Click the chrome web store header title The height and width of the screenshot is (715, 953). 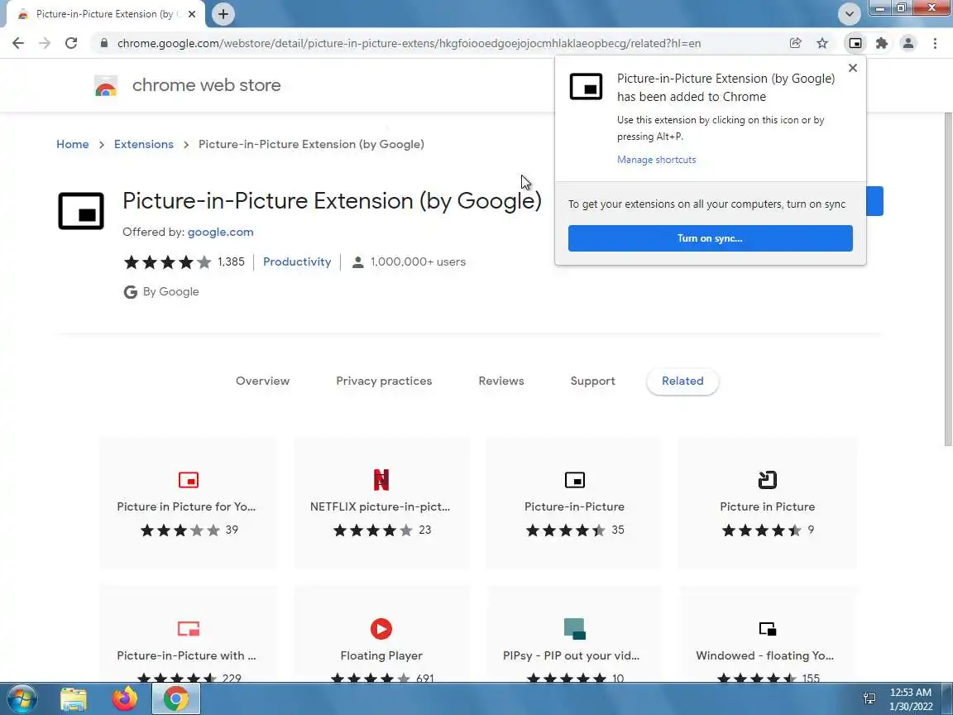point(207,85)
